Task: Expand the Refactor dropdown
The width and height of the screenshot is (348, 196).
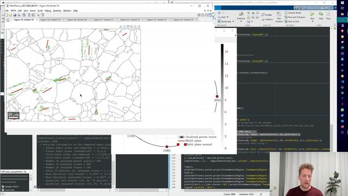Action: coord(241,22)
